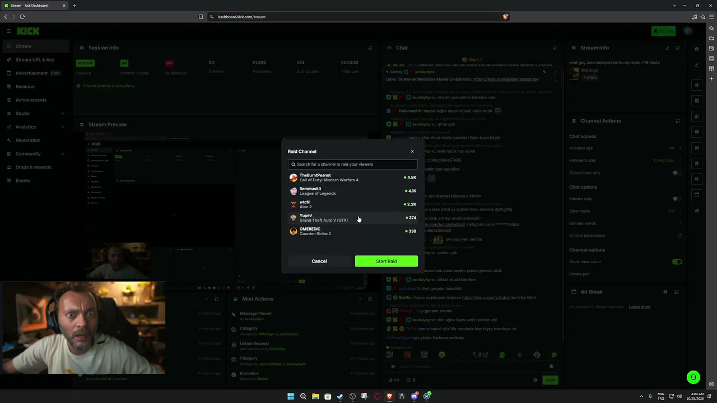This screenshot has height=403, width=717.
Task: Expand the Session Info panel
Action: click(x=370, y=48)
